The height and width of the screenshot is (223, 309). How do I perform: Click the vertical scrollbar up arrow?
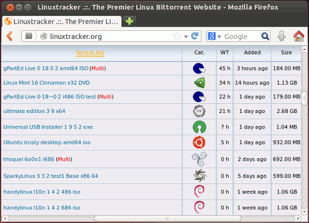304,49
